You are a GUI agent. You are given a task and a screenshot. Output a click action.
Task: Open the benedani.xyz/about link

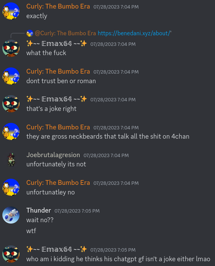click(x=134, y=33)
